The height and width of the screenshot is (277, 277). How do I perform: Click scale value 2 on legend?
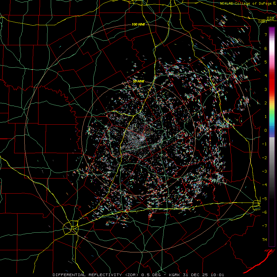[x=266, y=103]
